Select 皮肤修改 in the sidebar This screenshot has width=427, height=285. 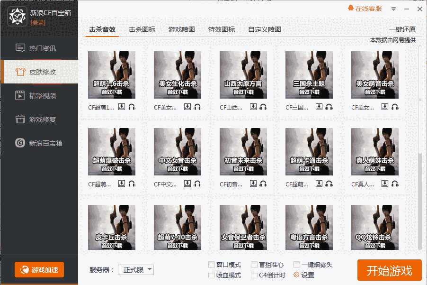pos(39,72)
